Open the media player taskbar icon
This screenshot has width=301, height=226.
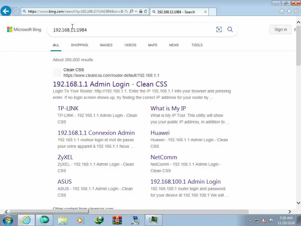pyautogui.click(x=81, y=220)
